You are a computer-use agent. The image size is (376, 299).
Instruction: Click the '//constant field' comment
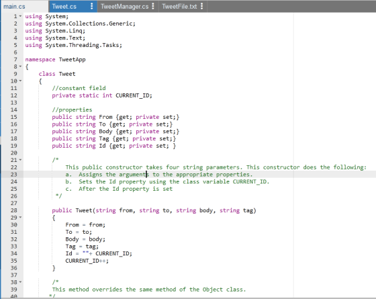[79, 88]
